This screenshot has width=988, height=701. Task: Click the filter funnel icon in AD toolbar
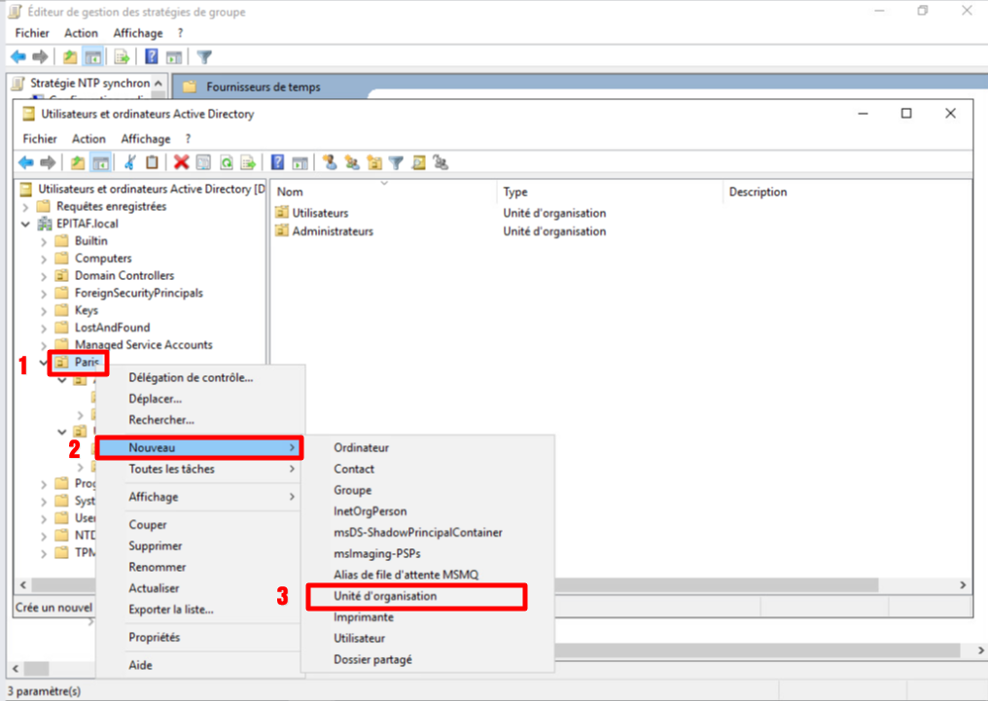coord(397,162)
